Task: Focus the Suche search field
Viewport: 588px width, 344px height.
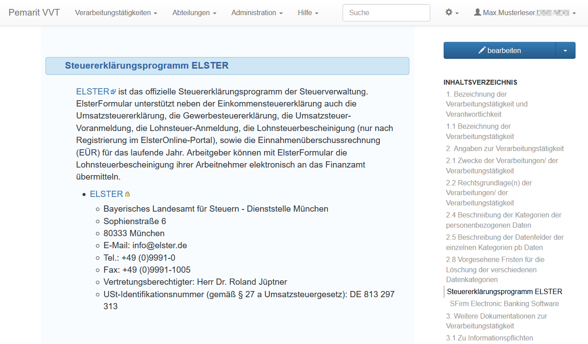Action: point(386,13)
